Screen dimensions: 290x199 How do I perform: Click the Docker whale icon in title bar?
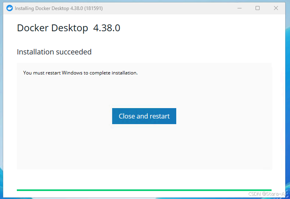10,8
